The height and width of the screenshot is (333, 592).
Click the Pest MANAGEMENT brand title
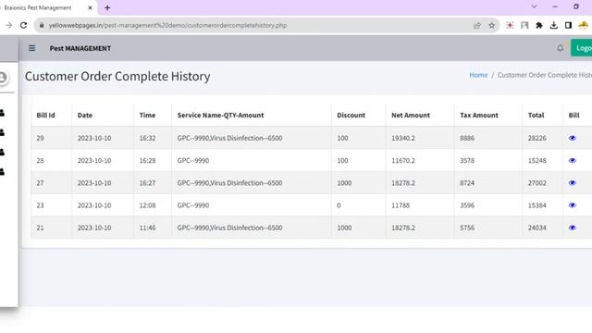coord(80,48)
